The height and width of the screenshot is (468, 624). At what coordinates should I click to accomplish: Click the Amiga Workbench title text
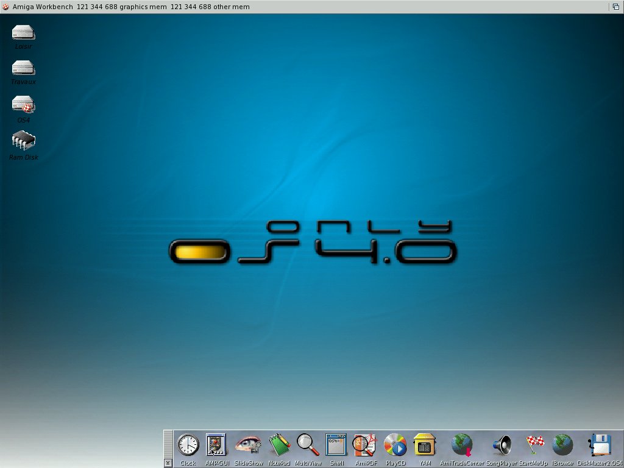(x=43, y=7)
